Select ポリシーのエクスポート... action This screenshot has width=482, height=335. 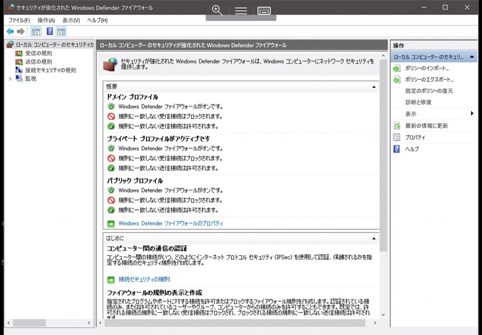point(429,80)
